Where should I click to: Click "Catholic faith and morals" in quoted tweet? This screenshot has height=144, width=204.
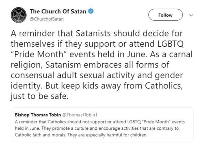(40, 135)
